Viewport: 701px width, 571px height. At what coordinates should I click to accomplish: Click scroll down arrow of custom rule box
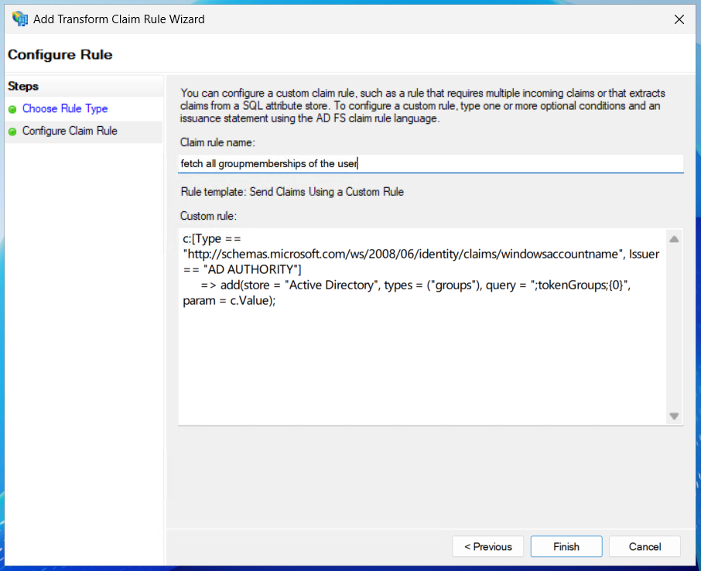(x=674, y=416)
